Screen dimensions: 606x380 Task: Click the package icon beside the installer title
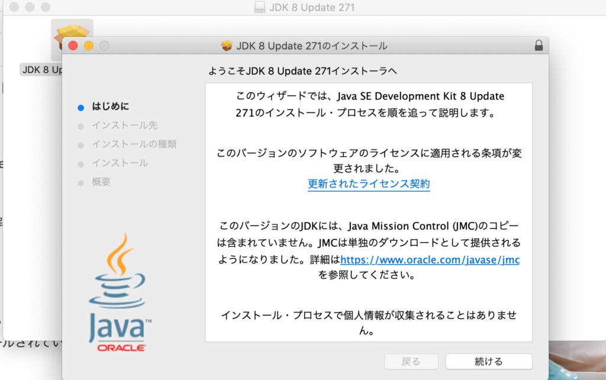(227, 46)
